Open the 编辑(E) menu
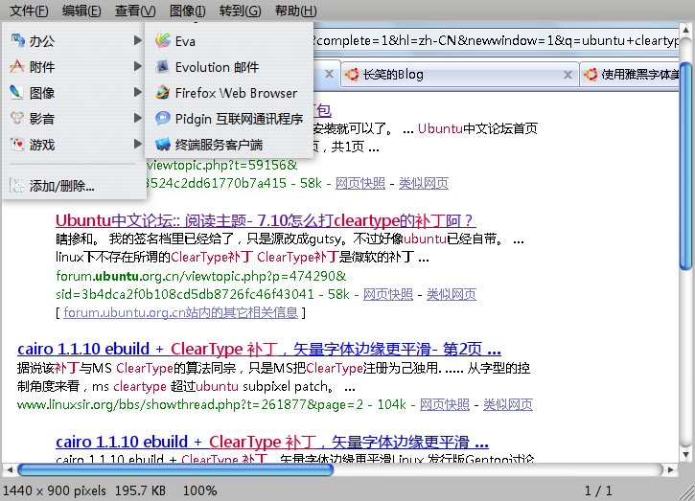 click(81, 11)
